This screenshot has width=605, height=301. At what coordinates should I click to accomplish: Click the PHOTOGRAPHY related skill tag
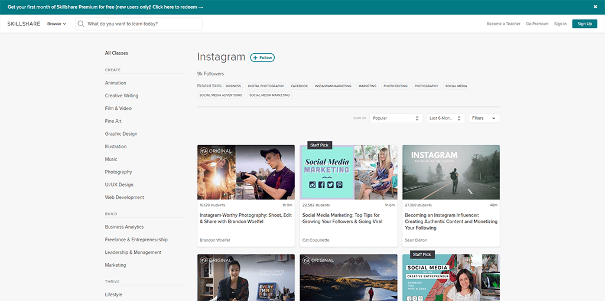tap(427, 86)
